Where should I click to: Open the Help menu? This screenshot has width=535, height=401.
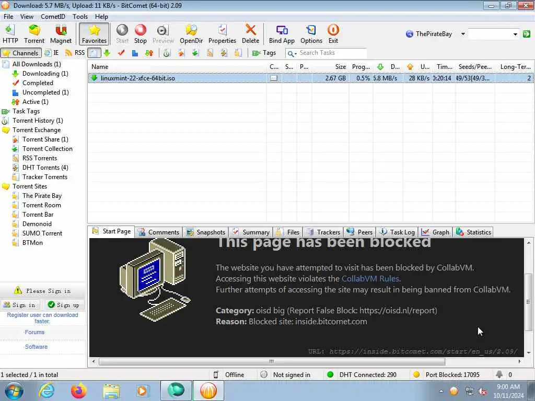pos(101,16)
